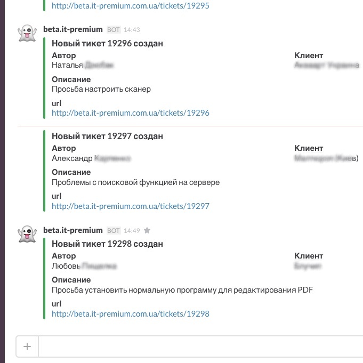
Task: Click the "Просьба настроить сканер" description text
Action: (x=101, y=89)
